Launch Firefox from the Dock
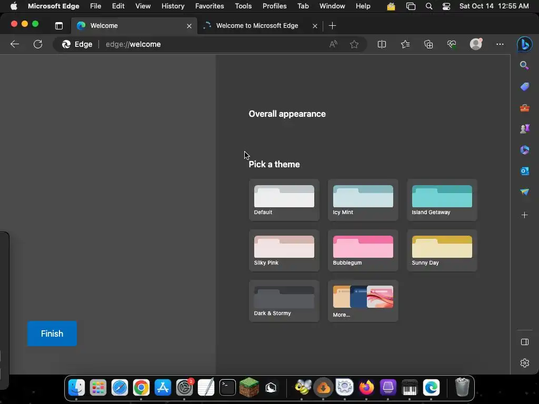The image size is (539, 404). pyautogui.click(x=366, y=388)
